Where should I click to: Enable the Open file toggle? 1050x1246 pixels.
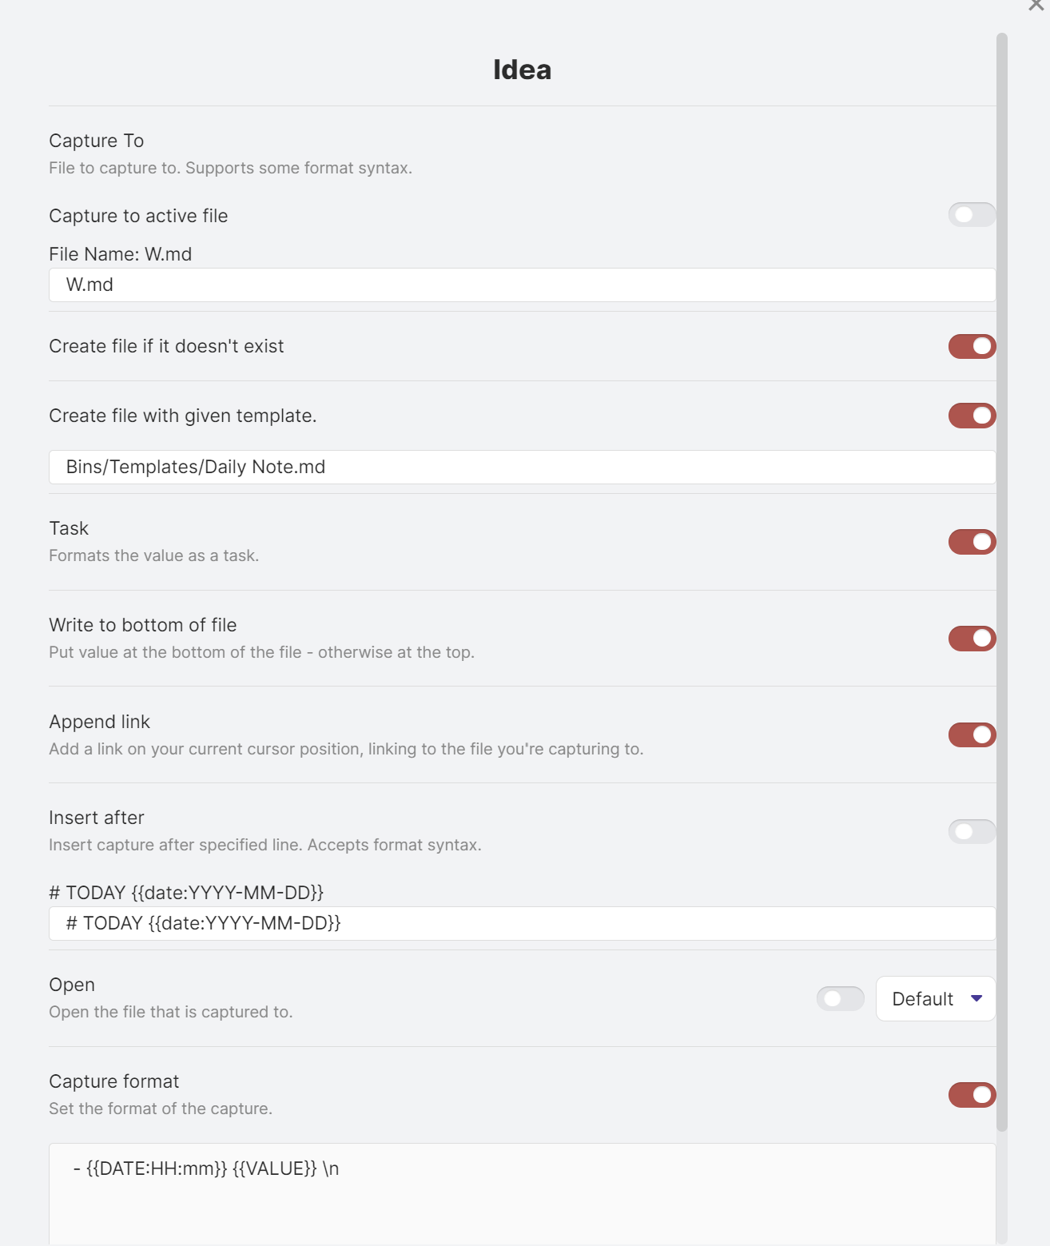coord(840,997)
